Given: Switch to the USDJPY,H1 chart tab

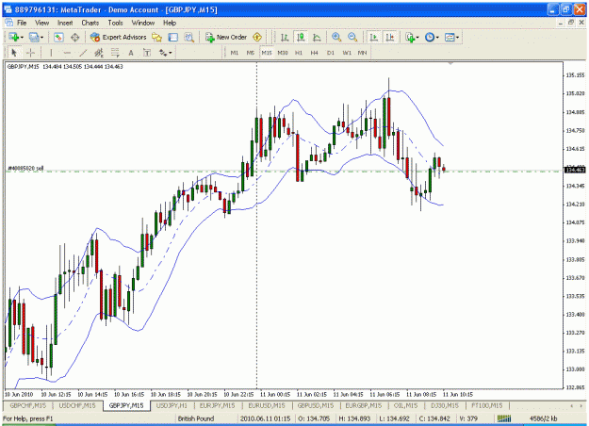Looking at the screenshot, I should point(172,405).
